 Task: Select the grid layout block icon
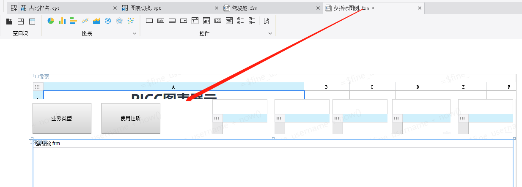point(32,21)
